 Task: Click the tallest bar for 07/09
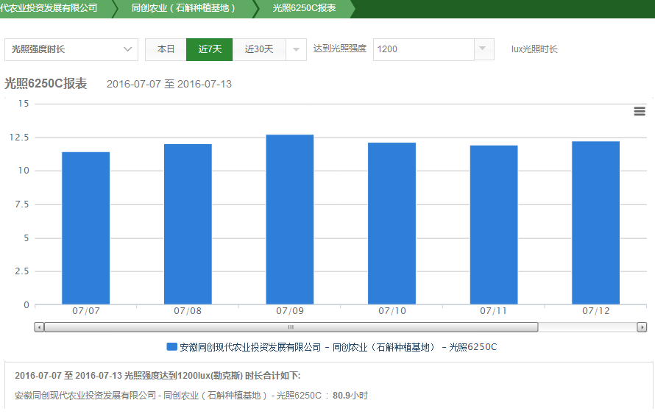(290, 219)
